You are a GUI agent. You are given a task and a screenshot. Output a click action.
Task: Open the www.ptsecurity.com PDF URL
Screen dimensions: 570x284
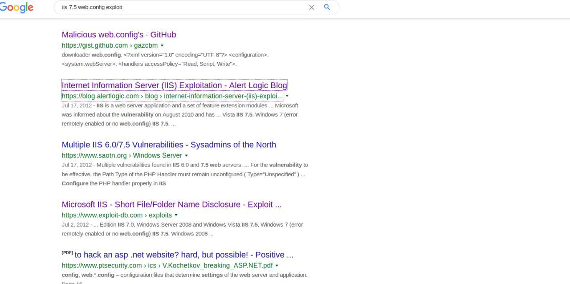(168, 265)
